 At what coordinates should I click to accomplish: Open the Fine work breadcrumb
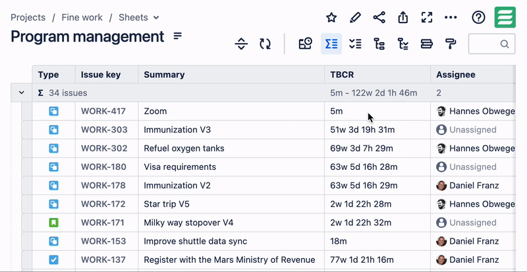pyautogui.click(x=82, y=17)
